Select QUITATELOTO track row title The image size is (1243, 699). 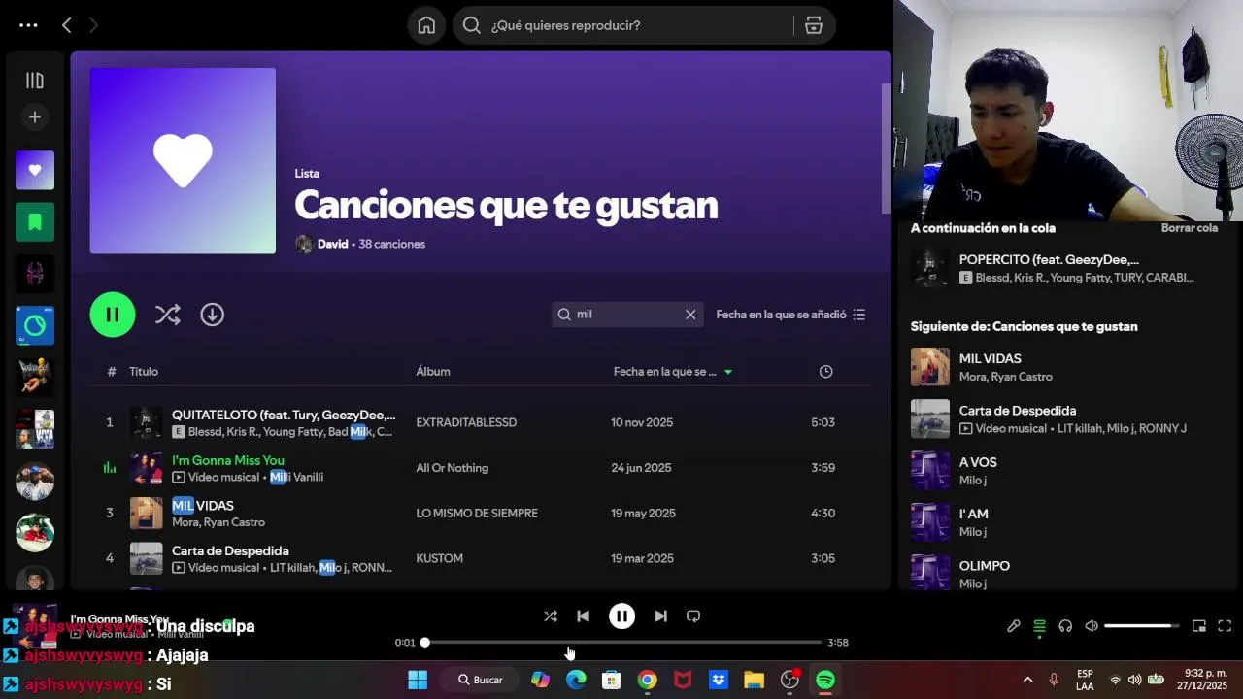coord(284,415)
